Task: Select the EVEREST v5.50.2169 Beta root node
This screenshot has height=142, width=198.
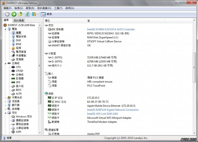Action: pos(19,25)
